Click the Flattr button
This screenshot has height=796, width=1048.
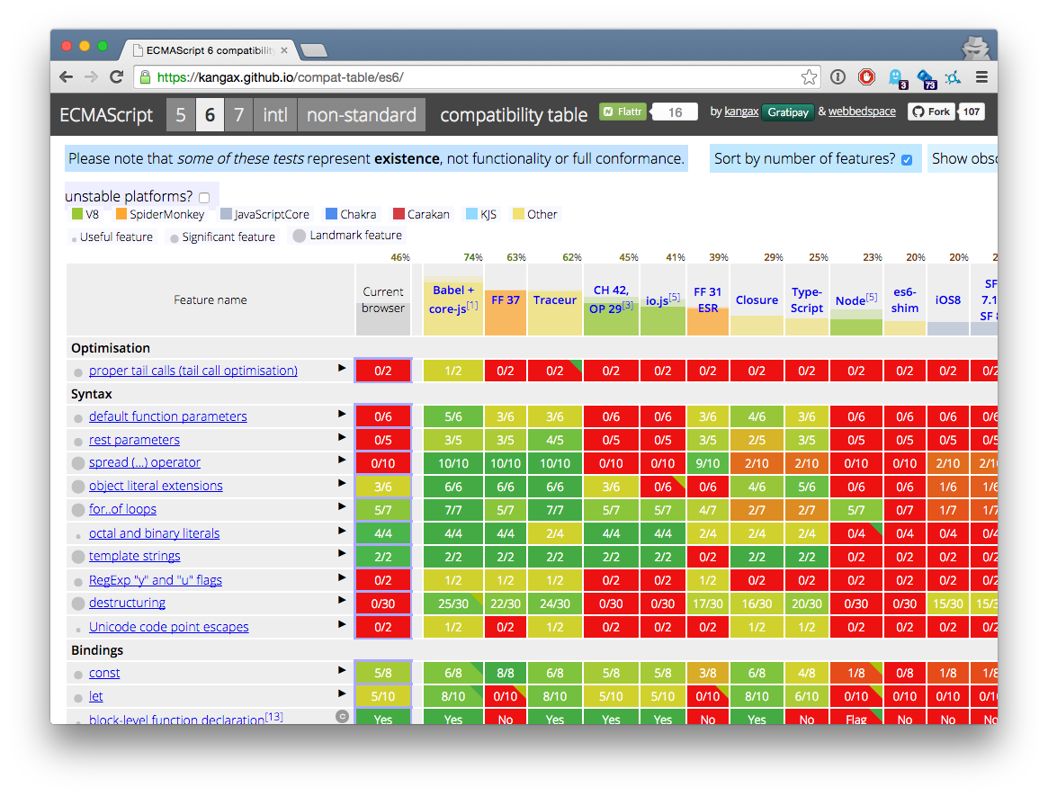pos(623,112)
